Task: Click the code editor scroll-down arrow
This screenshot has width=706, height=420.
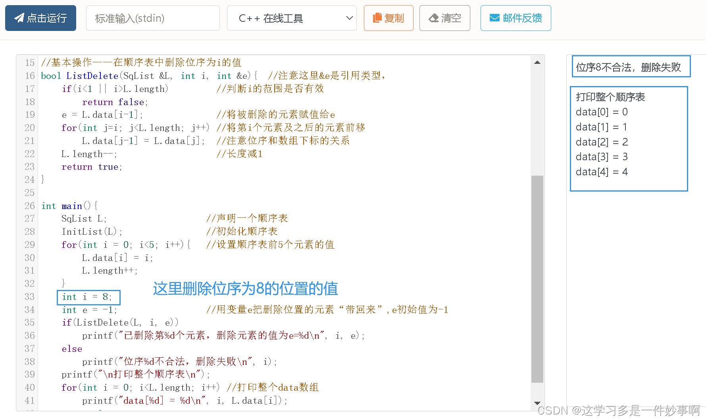Action: pos(537,403)
